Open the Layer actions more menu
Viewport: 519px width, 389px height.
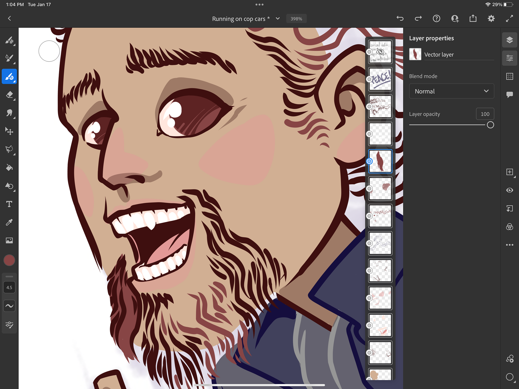tap(510, 245)
